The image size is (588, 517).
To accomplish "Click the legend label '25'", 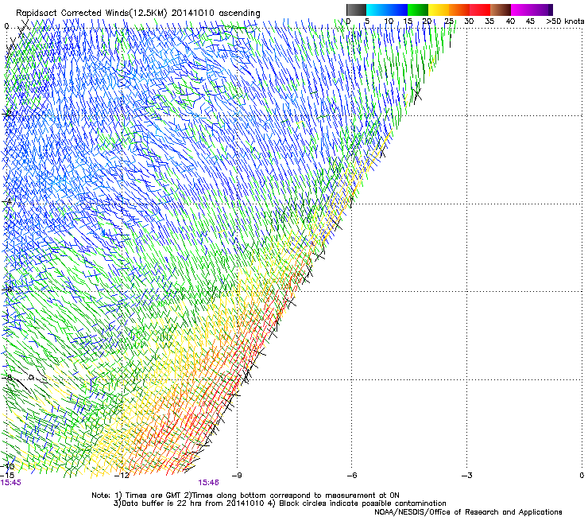I will (x=449, y=21).
